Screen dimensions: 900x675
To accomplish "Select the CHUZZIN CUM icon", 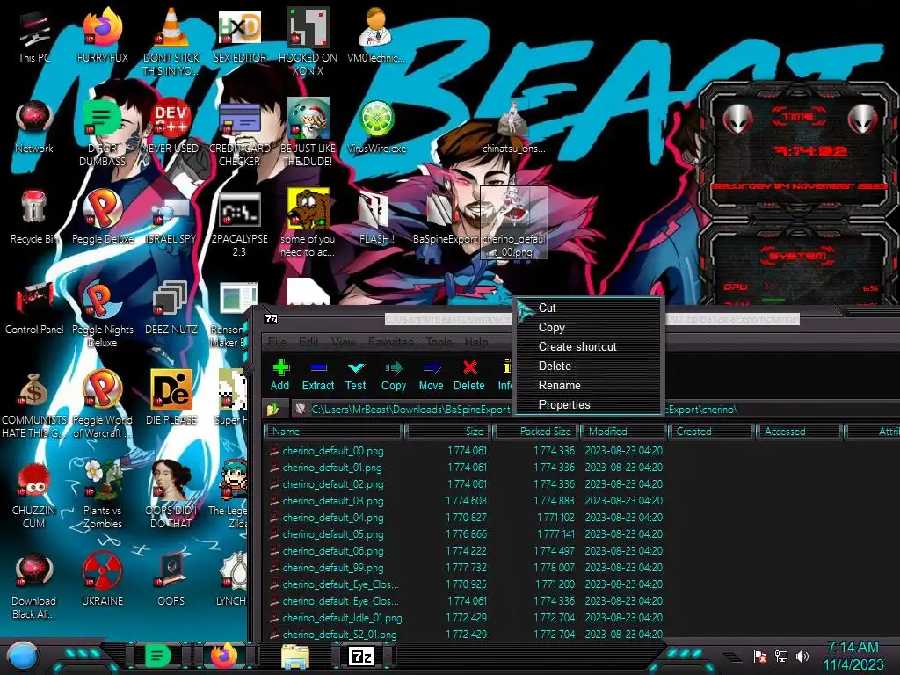I will [34, 494].
